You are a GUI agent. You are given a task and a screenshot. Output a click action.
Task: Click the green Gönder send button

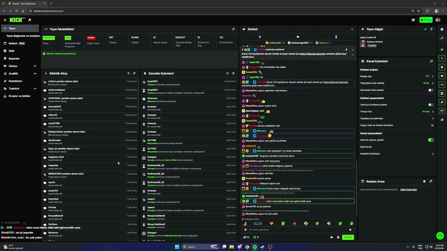348,237
